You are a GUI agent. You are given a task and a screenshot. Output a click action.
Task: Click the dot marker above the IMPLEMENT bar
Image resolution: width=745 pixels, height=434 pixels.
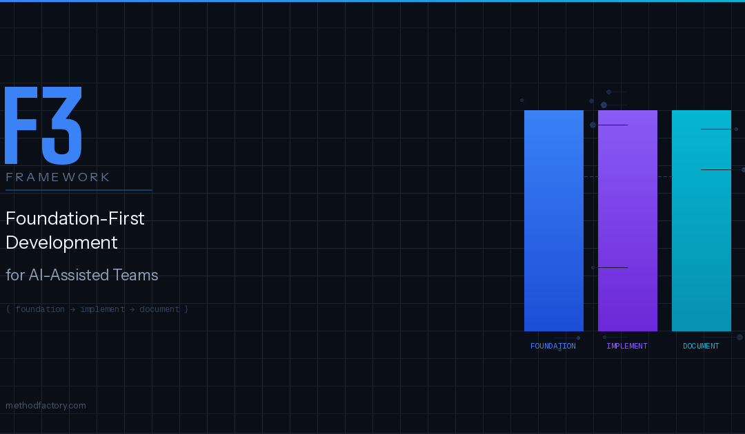pos(609,92)
